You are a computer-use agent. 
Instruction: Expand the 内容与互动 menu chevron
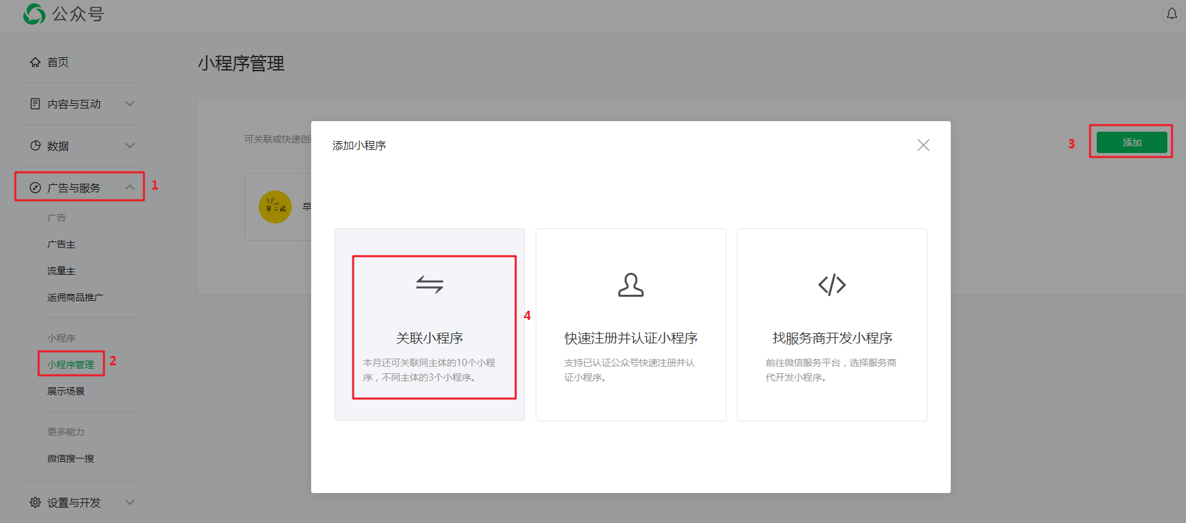(x=130, y=104)
